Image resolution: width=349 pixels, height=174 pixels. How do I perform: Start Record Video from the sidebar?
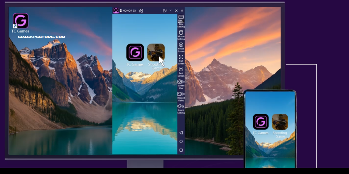tap(180, 94)
